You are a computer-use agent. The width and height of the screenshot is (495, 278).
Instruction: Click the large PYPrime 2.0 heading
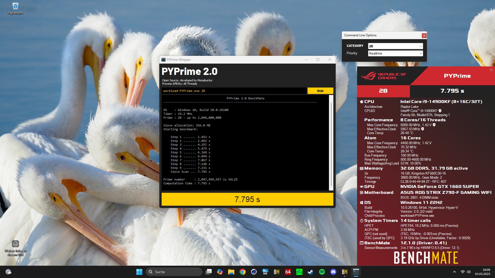click(x=189, y=71)
